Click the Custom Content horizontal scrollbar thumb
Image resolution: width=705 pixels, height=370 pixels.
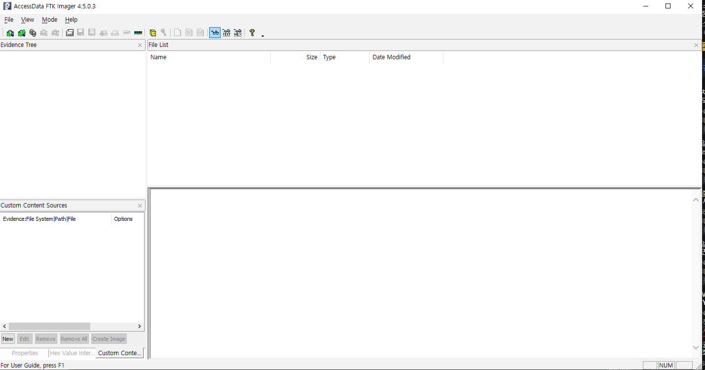(x=49, y=327)
